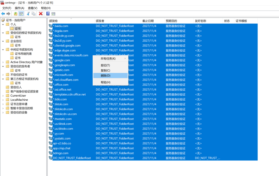This screenshot has width=279, height=176.
Task: Click the Forward arrow toolbar icon
Action: [8, 14]
